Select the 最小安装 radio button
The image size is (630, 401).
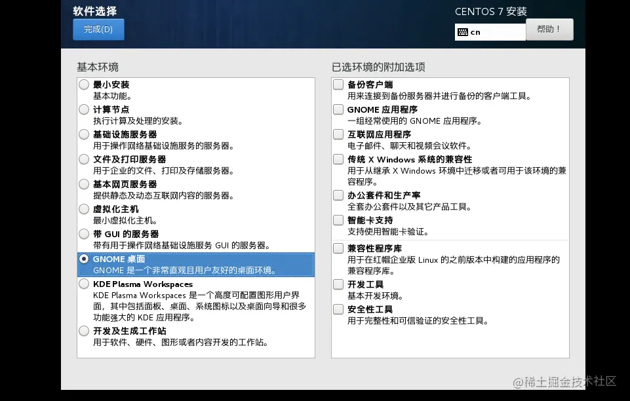(84, 85)
